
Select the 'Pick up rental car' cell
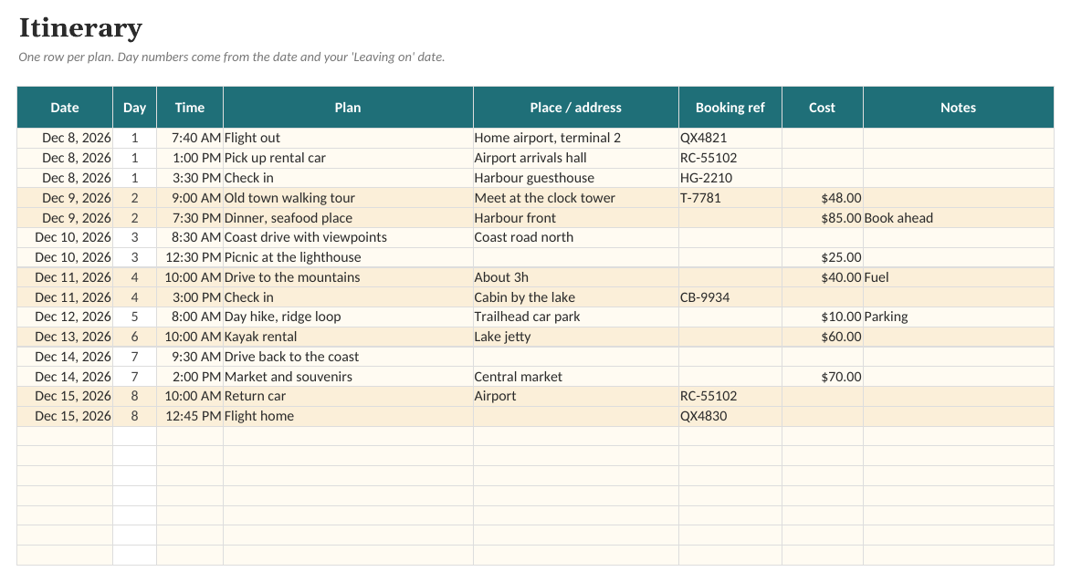click(348, 158)
